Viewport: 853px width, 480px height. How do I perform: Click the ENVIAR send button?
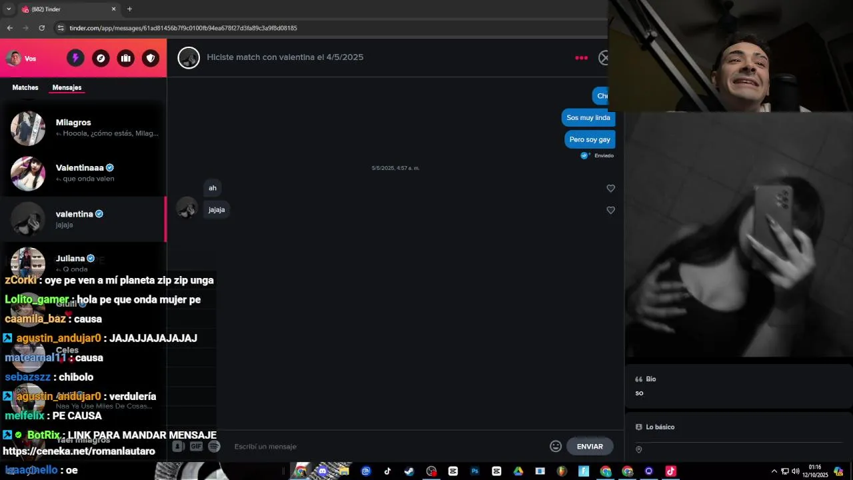(590, 447)
